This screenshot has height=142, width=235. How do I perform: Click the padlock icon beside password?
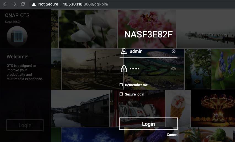(124, 69)
